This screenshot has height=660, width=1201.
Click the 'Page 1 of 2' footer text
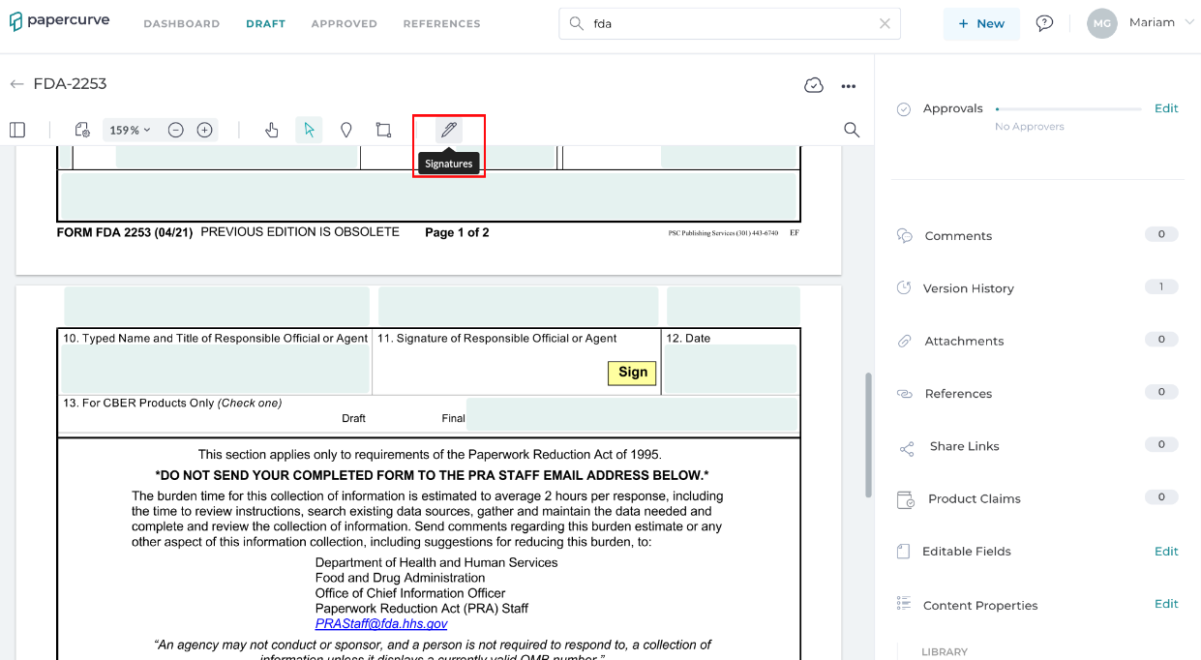pyautogui.click(x=457, y=232)
